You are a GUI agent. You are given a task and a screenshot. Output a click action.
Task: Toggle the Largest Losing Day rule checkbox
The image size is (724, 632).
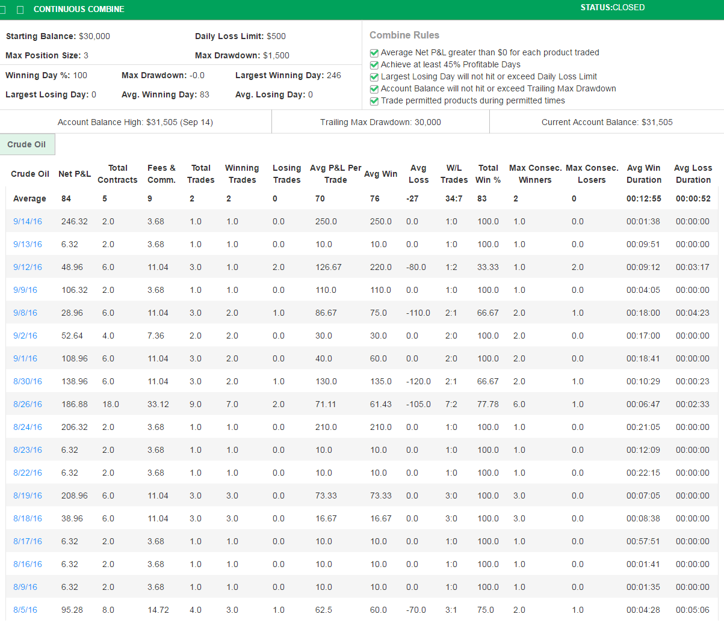point(374,77)
